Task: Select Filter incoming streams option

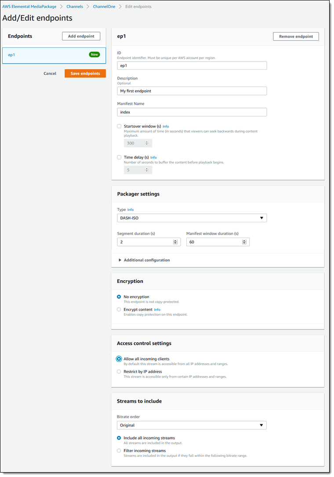Action: point(119,451)
